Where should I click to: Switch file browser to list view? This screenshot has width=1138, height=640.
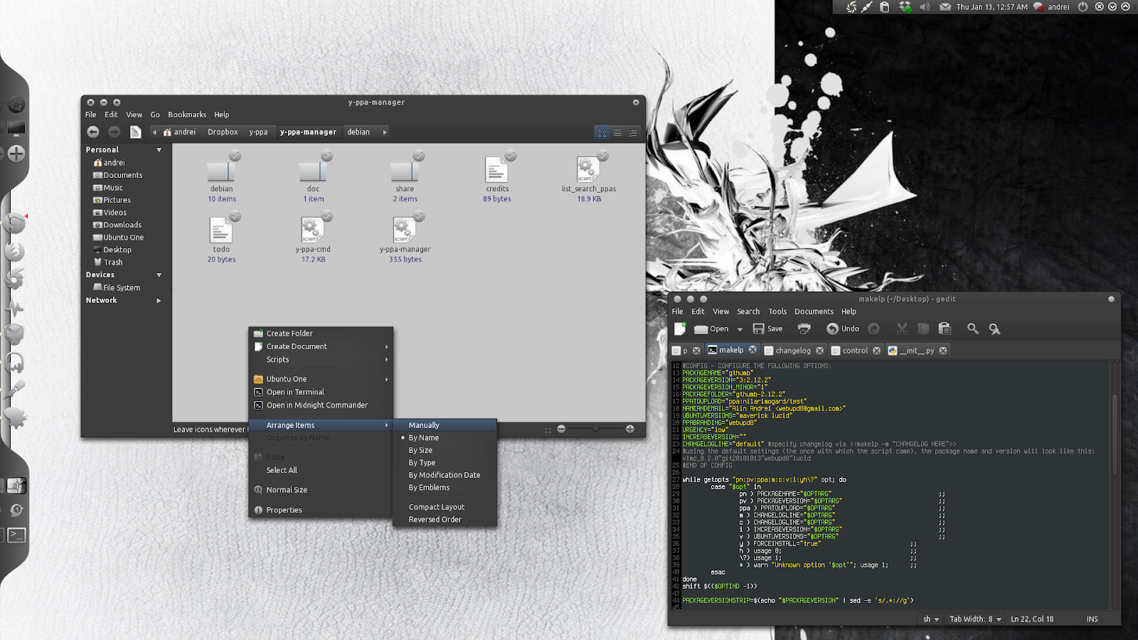coord(617,132)
